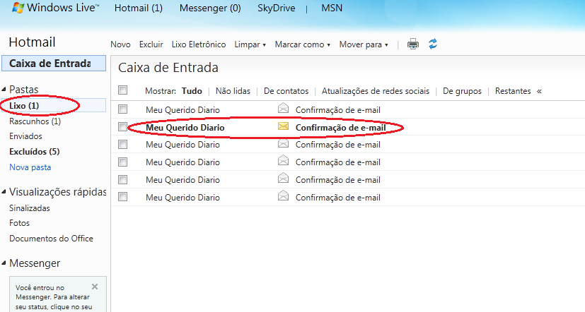Collapse the Visualizações rápidas section
585x312 pixels.
tap(4, 192)
